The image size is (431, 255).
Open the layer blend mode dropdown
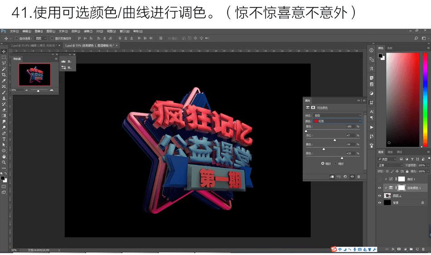(x=390, y=165)
